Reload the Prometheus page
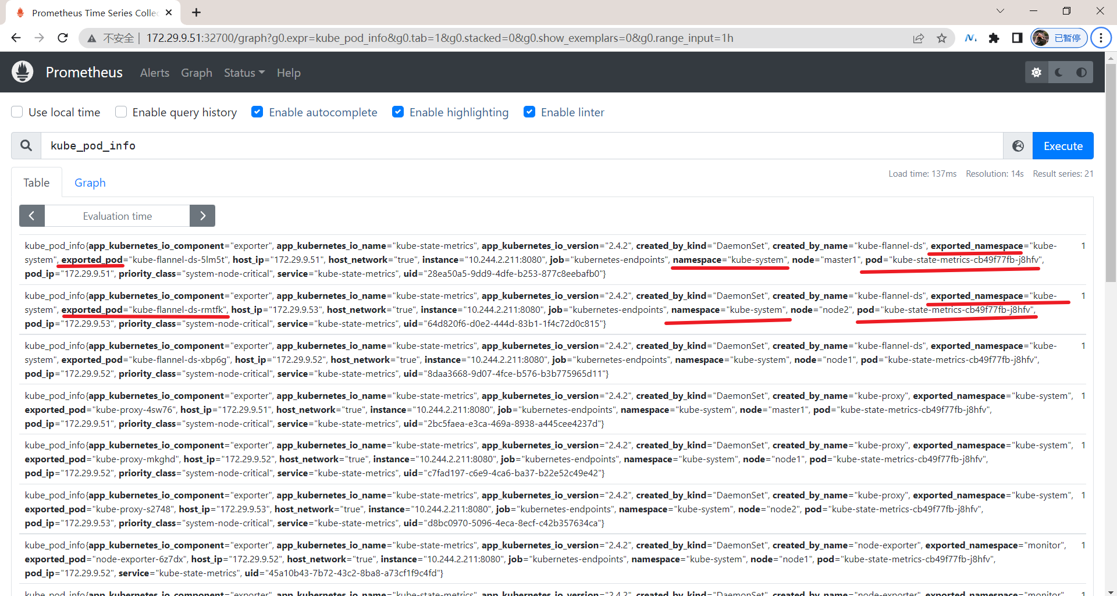This screenshot has width=1117, height=596. tap(63, 38)
